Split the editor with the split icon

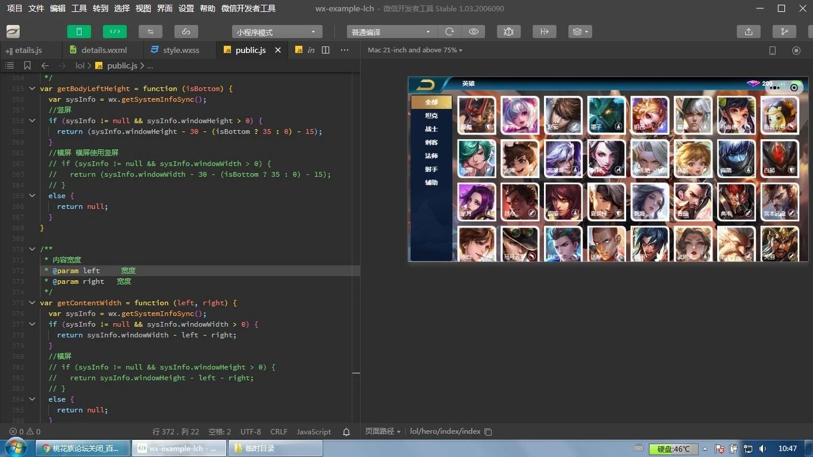(x=326, y=50)
